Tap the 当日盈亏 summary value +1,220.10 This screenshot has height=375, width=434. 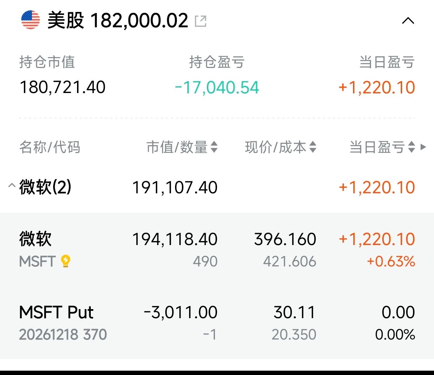(x=376, y=88)
